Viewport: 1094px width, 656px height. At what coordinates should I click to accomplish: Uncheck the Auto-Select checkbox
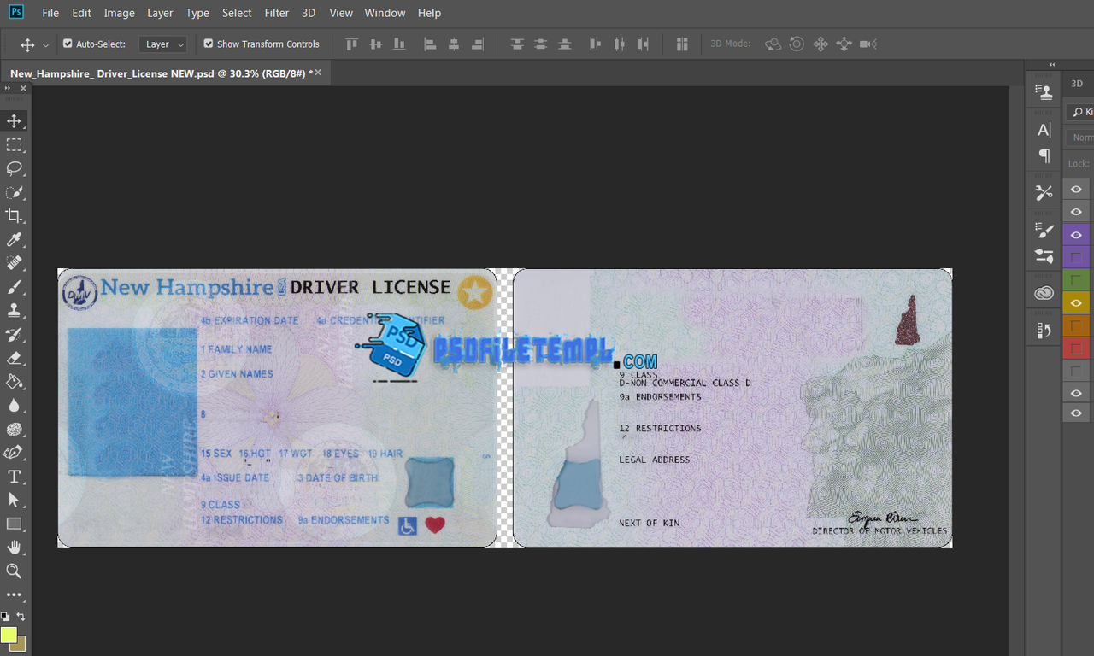point(68,44)
